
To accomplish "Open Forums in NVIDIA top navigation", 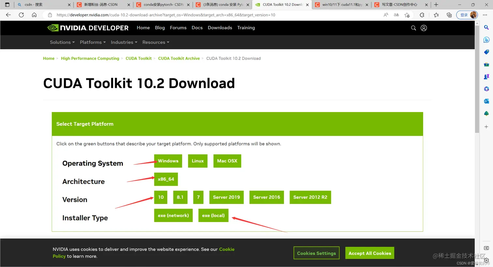I will coord(178,28).
